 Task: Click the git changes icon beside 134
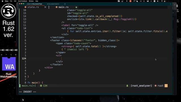click(x=41, y=86)
